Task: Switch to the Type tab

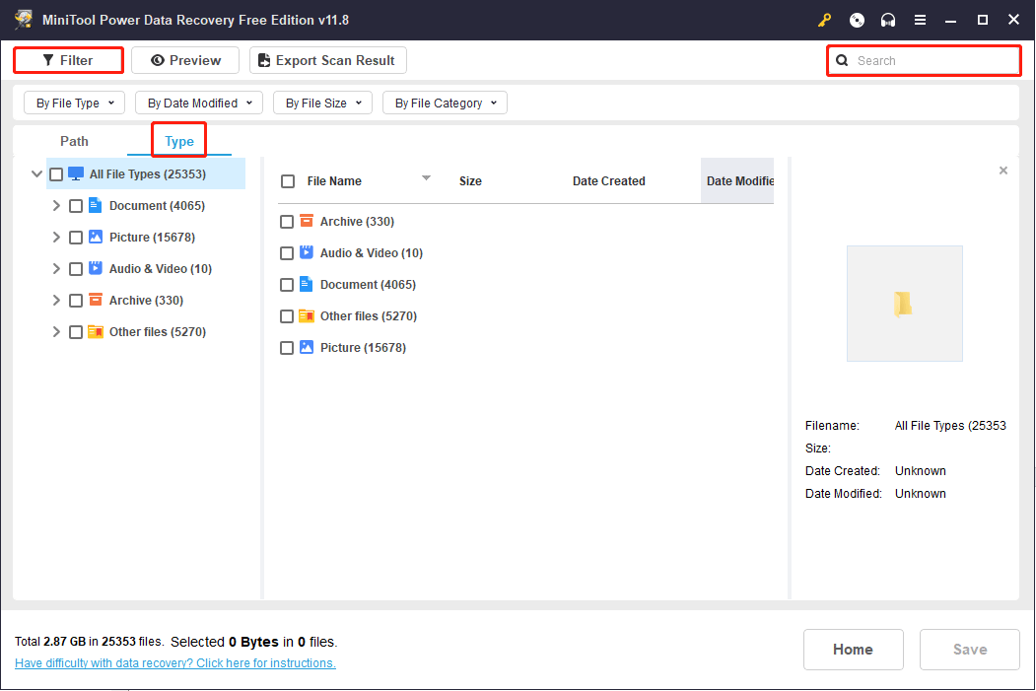Action: [179, 141]
